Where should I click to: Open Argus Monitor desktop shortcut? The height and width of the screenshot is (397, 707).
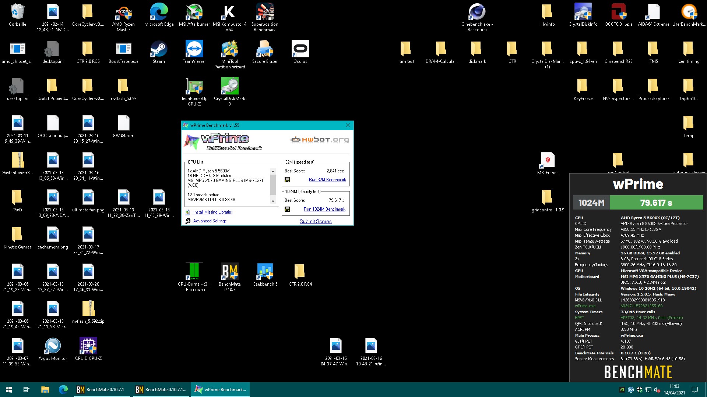click(53, 349)
